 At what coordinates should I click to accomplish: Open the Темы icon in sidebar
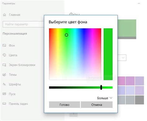click(x=4, y=75)
